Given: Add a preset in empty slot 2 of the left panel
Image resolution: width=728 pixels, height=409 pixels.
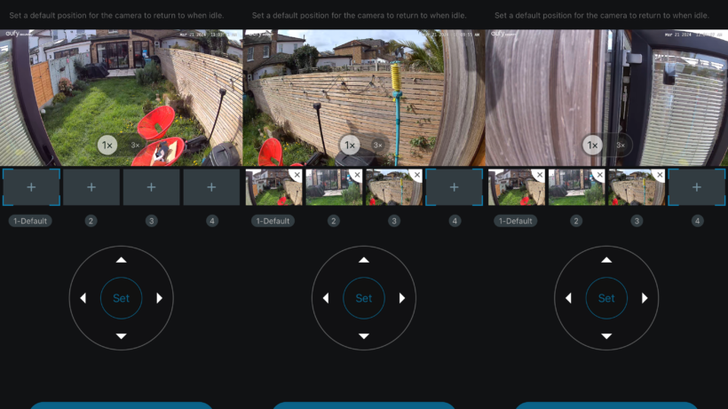Looking at the screenshot, I should 91,187.
